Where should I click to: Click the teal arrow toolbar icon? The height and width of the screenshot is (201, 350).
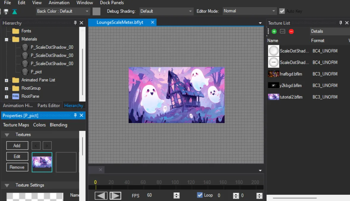click(x=15, y=12)
